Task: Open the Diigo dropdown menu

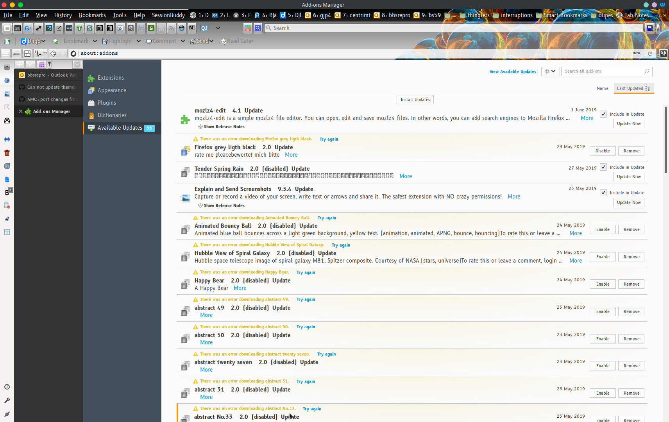Action: coord(43,41)
